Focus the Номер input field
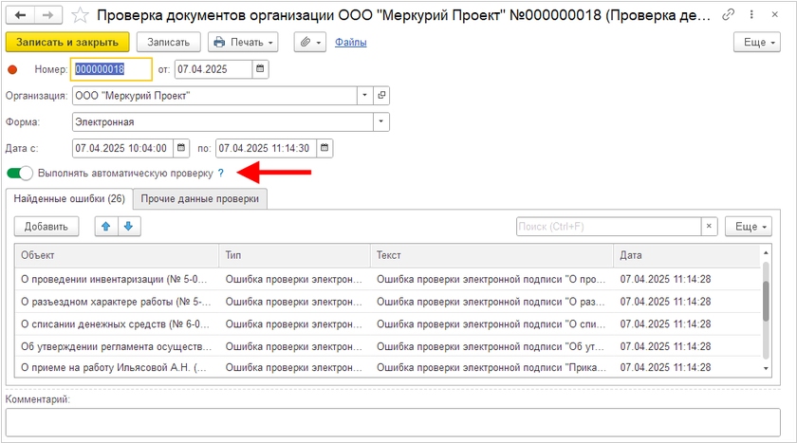797x443 pixels. tap(111, 69)
